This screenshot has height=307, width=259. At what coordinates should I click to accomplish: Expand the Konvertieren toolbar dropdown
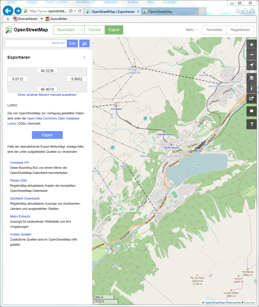(42, 19)
